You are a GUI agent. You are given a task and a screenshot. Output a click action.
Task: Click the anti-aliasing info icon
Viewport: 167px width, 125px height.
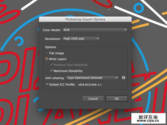pos(124,78)
